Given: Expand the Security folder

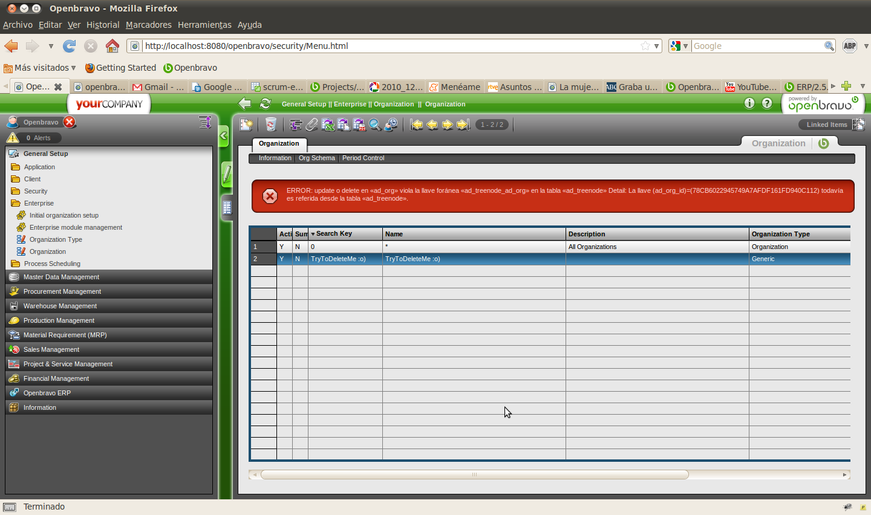Looking at the screenshot, I should (x=36, y=191).
